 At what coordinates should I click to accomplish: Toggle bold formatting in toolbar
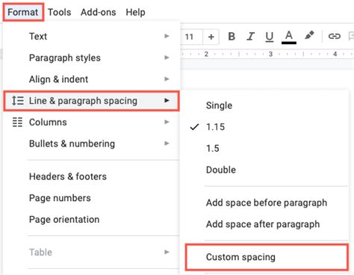(x=232, y=37)
